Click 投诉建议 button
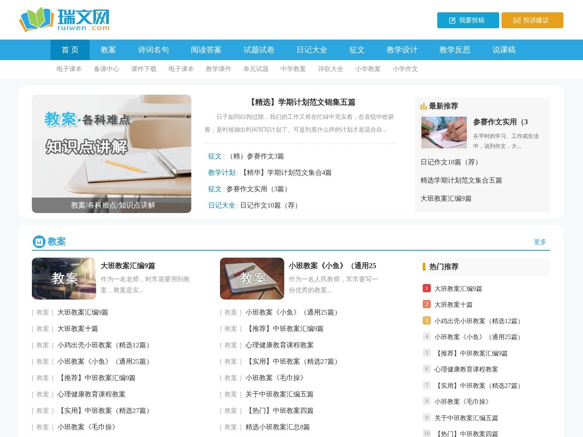This screenshot has width=583, height=437. (x=532, y=20)
